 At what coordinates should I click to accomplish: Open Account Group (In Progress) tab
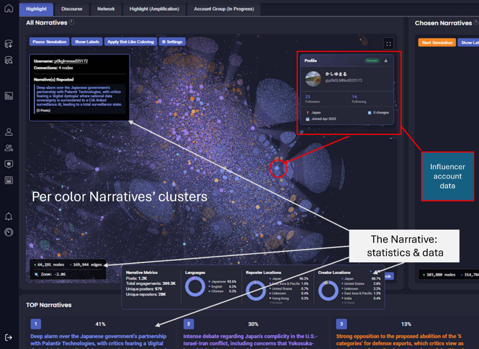[224, 9]
